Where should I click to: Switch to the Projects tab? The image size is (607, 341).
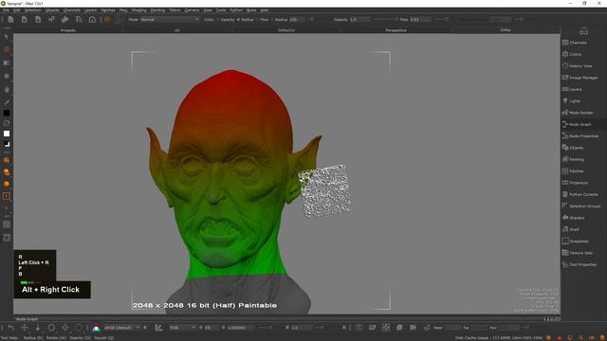point(67,30)
